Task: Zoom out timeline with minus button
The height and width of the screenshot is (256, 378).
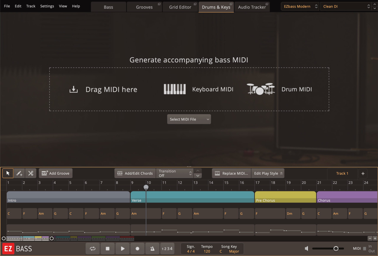Action: [370, 238]
